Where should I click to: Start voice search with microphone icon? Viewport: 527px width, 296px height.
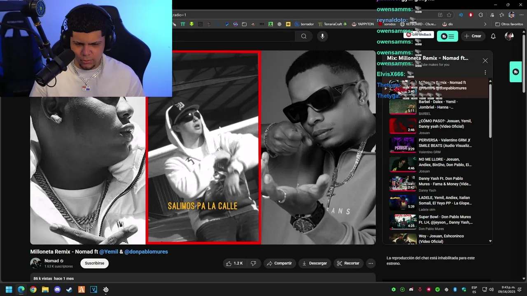point(322,36)
